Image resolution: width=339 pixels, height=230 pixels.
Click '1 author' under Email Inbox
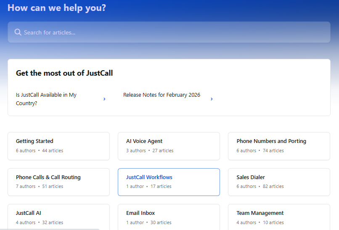coord(135,222)
